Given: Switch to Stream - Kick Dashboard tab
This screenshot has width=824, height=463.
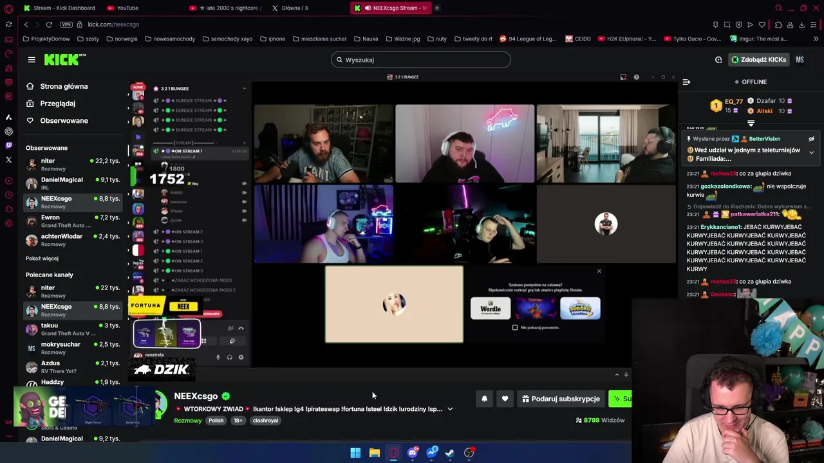Looking at the screenshot, I should coord(59,8).
